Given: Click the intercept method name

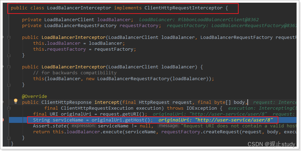Looking at the screenshot, I should pos(107,102).
